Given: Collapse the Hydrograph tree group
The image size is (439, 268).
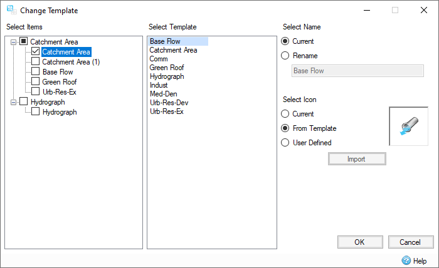Looking at the screenshot, I should [x=14, y=101].
